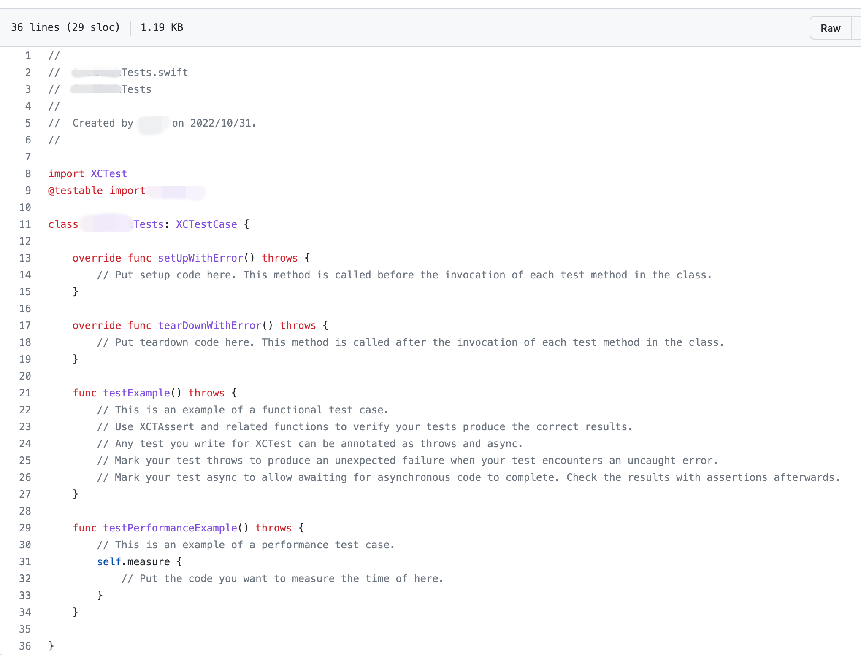The image size is (861, 658).
Task: Click line number 36
Action: [x=25, y=646]
